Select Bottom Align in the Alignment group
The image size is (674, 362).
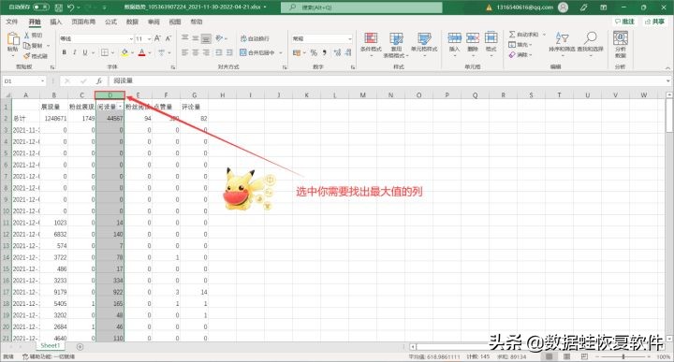206,38
